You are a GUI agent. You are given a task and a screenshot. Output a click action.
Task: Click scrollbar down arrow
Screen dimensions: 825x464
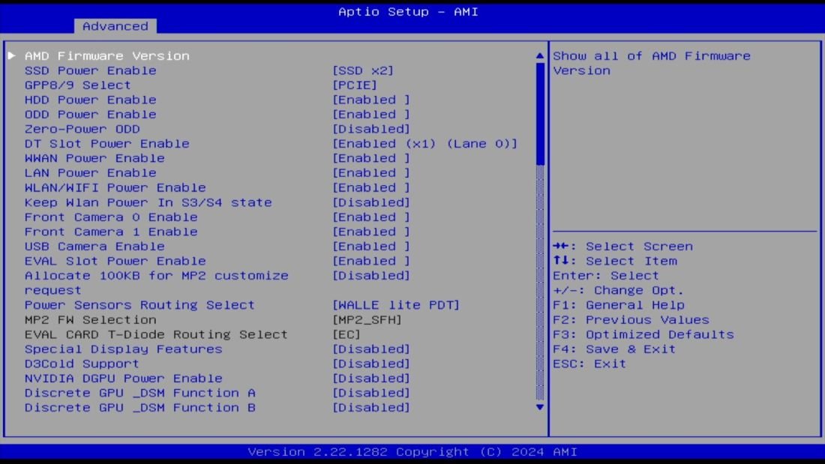tap(539, 407)
